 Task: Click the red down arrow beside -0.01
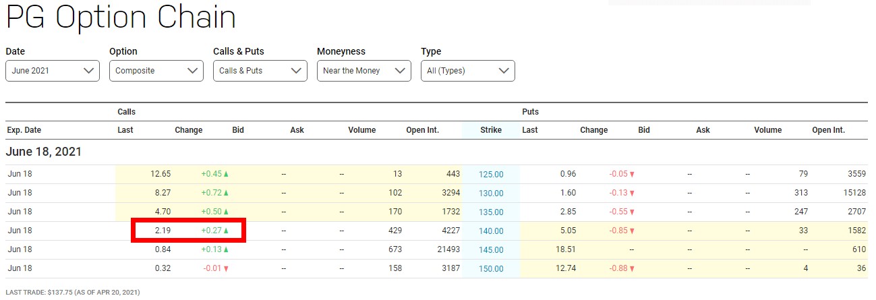click(x=226, y=268)
